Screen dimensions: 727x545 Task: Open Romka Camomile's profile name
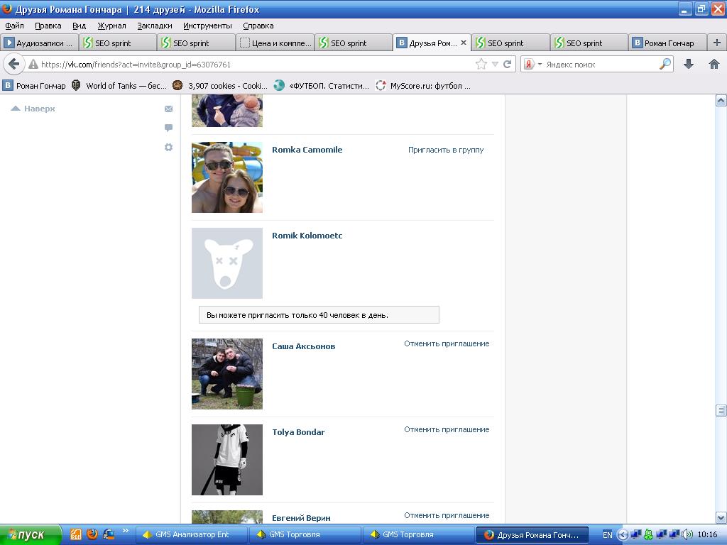[307, 150]
